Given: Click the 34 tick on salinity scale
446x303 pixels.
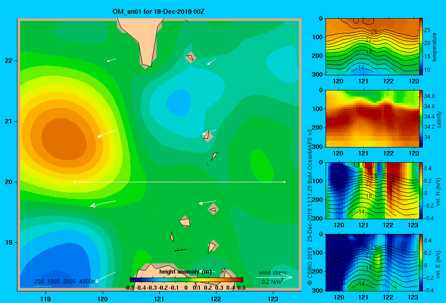Looking at the screenshot, I should click(x=427, y=137).
